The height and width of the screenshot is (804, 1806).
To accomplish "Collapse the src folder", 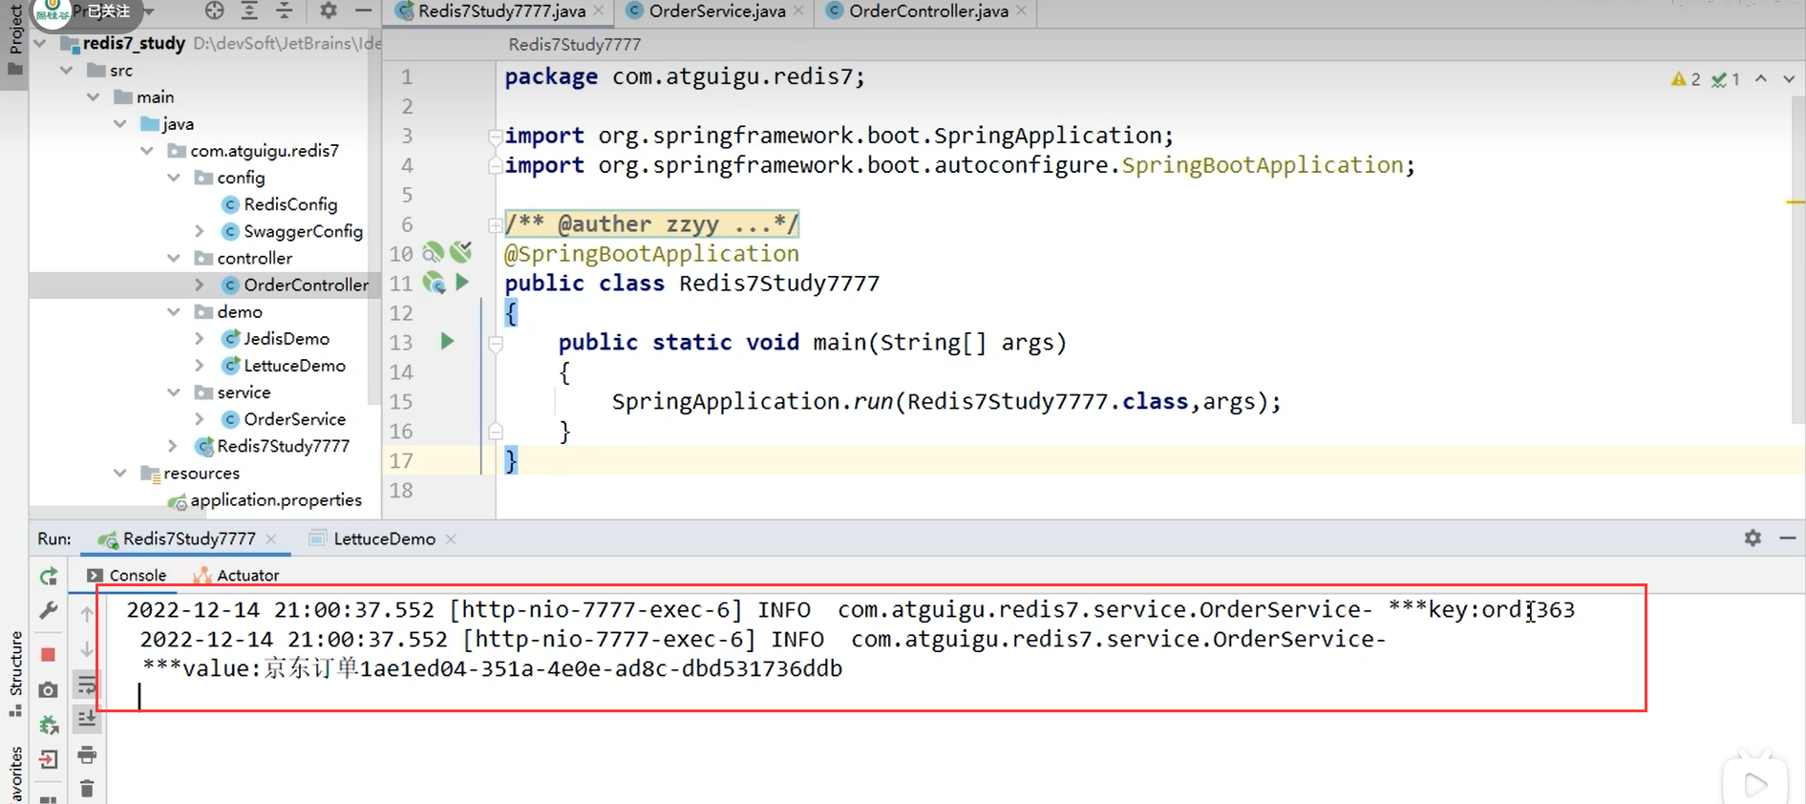I will pos(66,70).
